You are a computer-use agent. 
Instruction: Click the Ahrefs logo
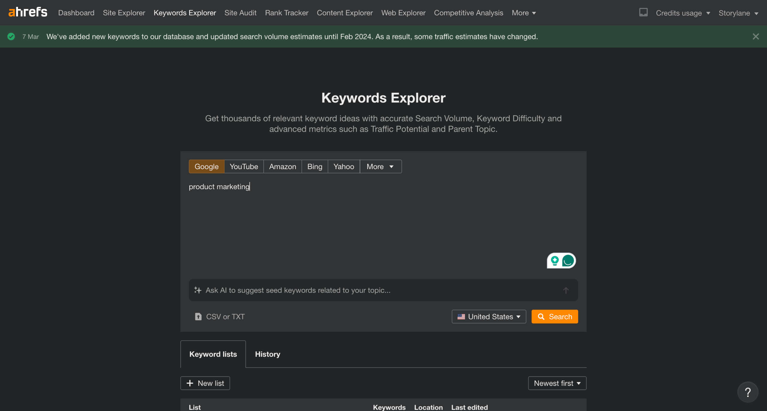tap(28, 12)
